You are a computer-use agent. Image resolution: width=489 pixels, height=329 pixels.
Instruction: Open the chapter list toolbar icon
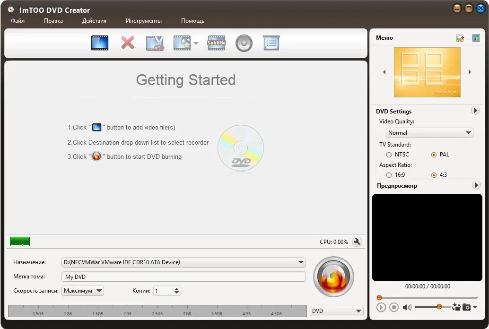(x=271, y=43)
